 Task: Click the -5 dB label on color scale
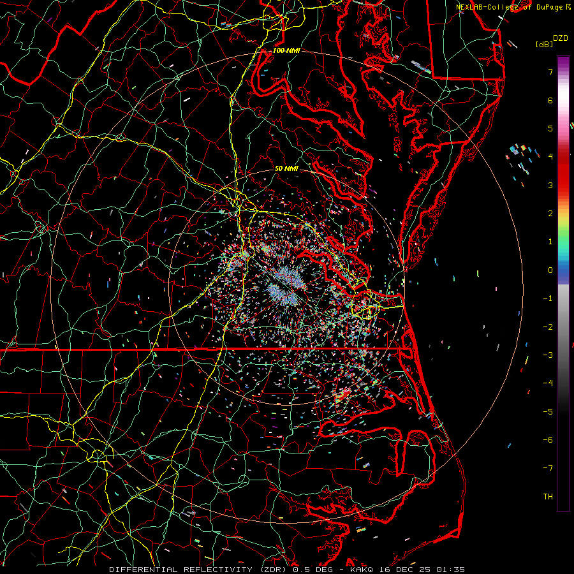(x=548, y=412)
